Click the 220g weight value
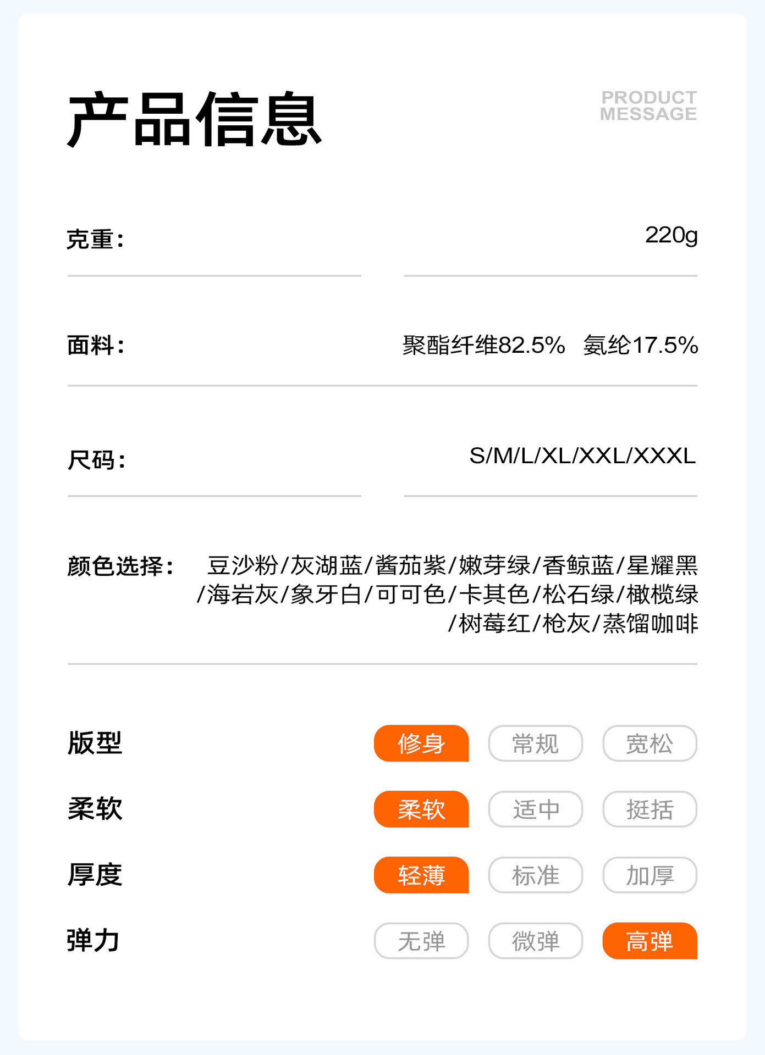 coord(671,235)
